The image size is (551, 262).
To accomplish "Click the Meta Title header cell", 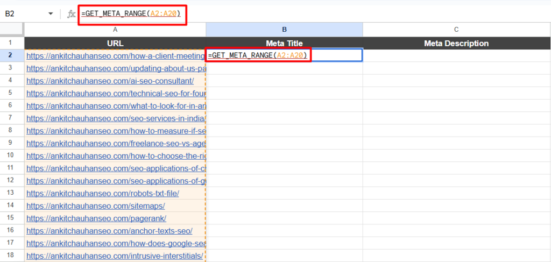I will point(284,43).
